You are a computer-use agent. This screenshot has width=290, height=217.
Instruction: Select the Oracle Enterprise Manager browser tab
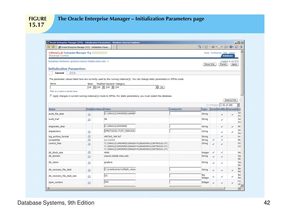click(x=84, y=47)
